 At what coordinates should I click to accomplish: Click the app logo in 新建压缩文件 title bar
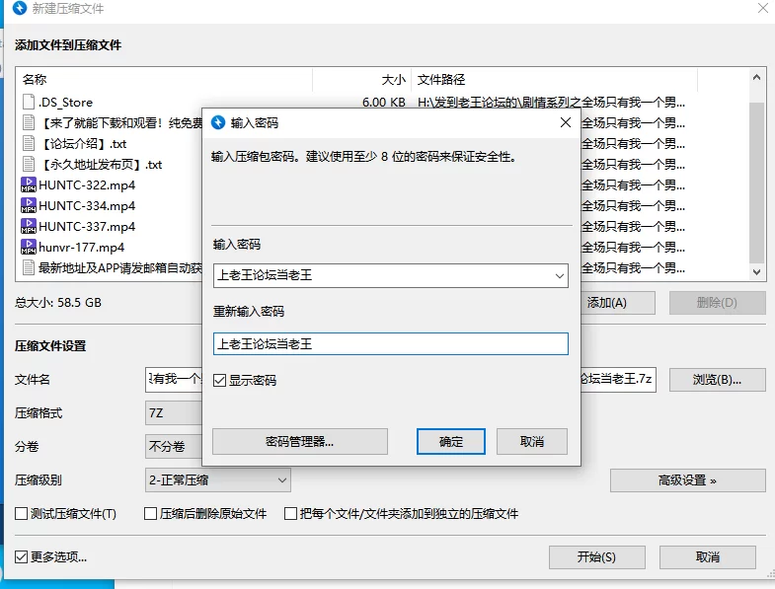coord(20,9)
